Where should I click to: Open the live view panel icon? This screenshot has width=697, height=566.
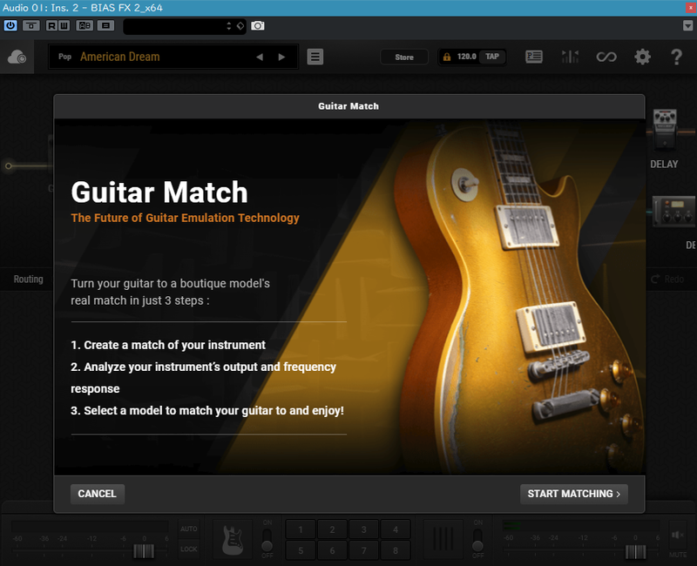coord(534,57)
